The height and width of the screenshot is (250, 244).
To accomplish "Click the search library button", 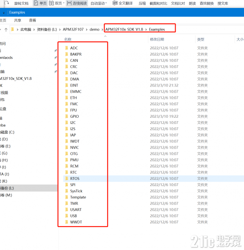I will pos(223,3).
